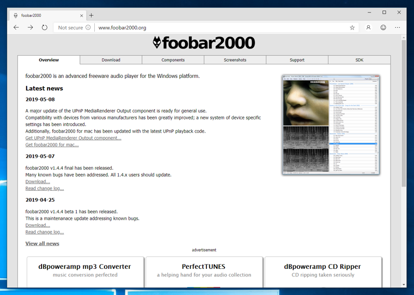View the Screenshots tab

point(235,60)
